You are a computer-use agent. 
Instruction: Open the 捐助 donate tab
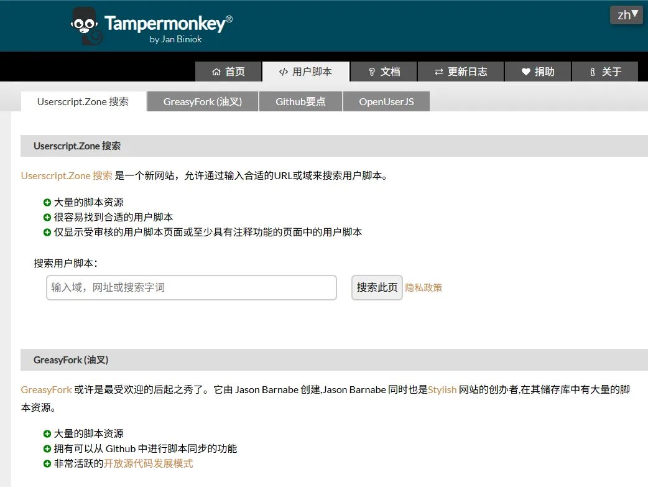pyautogui.click(x=538, y=72)
